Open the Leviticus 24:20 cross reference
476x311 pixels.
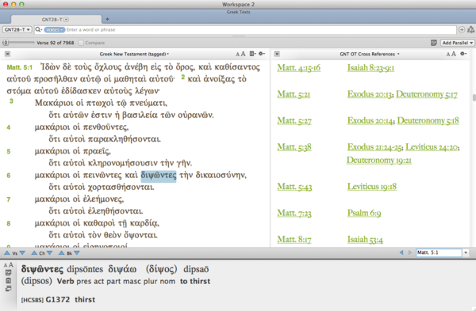point(432,147)
